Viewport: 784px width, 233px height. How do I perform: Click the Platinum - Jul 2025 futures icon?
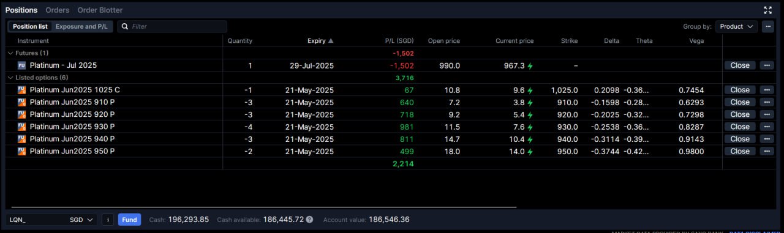pos(21,65)
